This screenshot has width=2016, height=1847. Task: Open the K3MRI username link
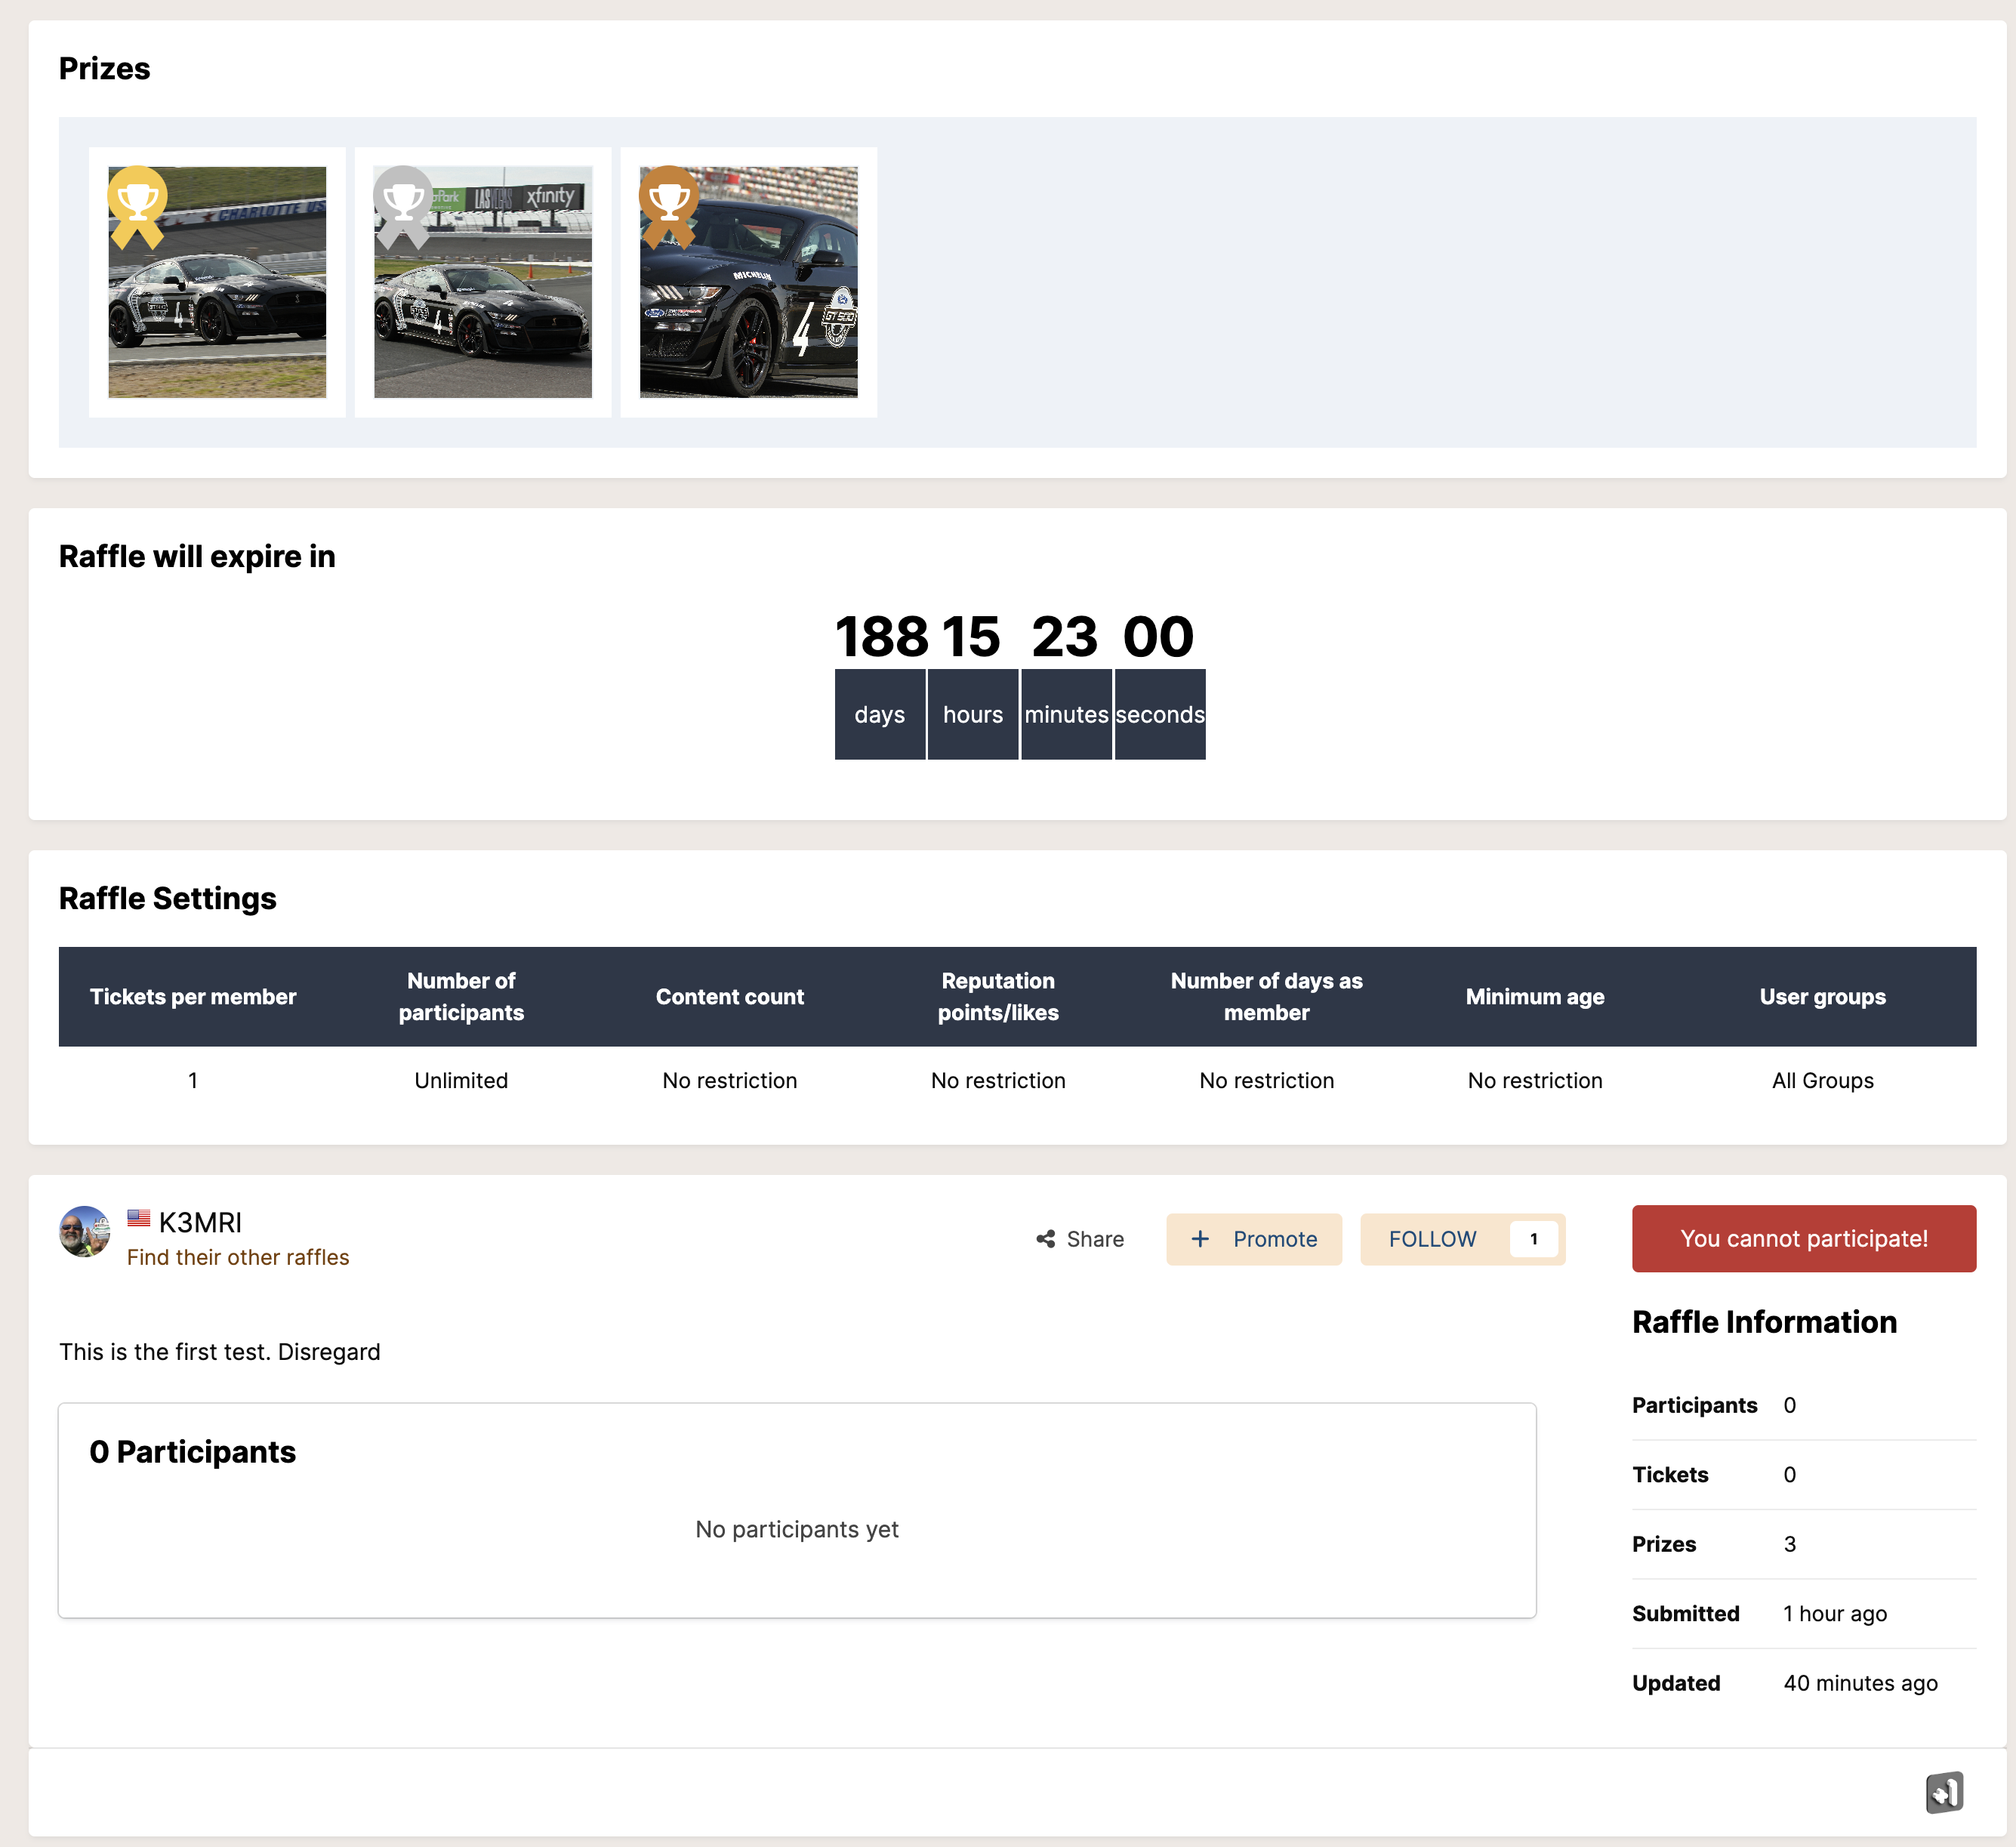pos(200,1222)
